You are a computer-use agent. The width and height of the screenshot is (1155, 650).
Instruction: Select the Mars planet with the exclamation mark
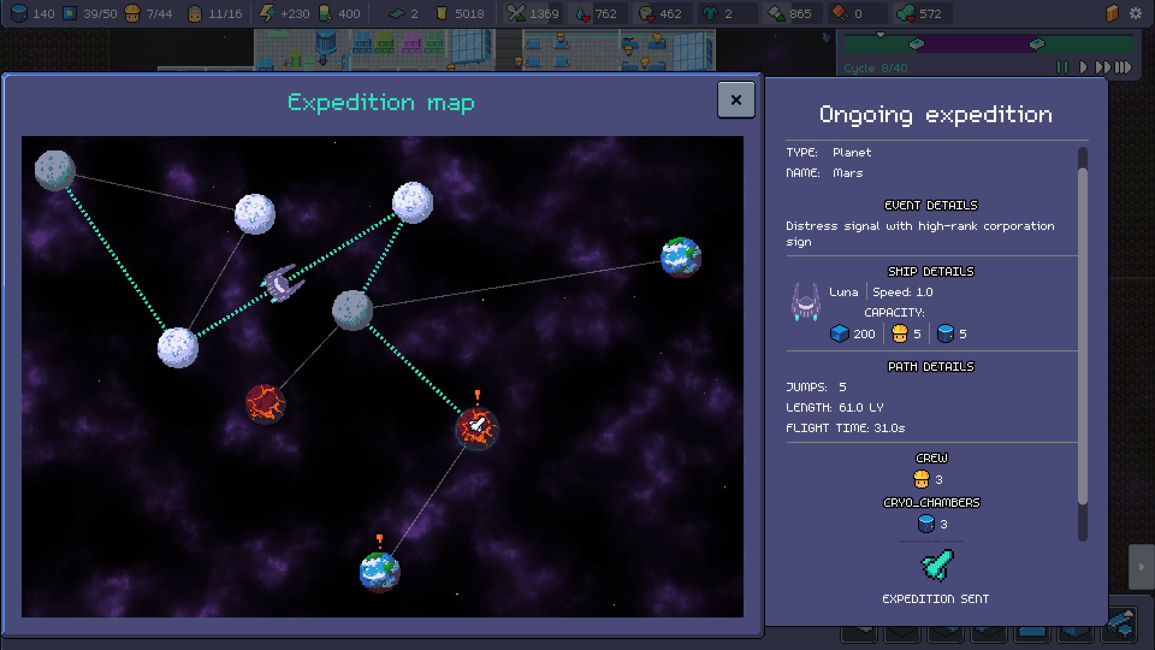coord(475,427)
